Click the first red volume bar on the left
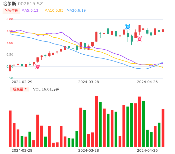The image size is (175, 154). 10,129
